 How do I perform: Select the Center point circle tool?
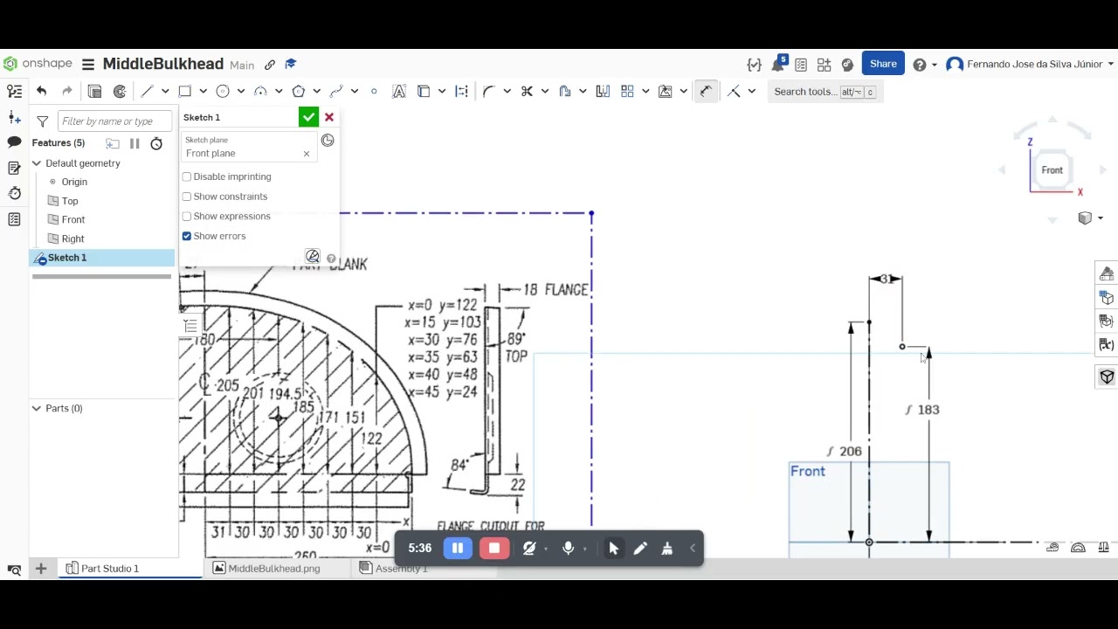pos(223,91)
